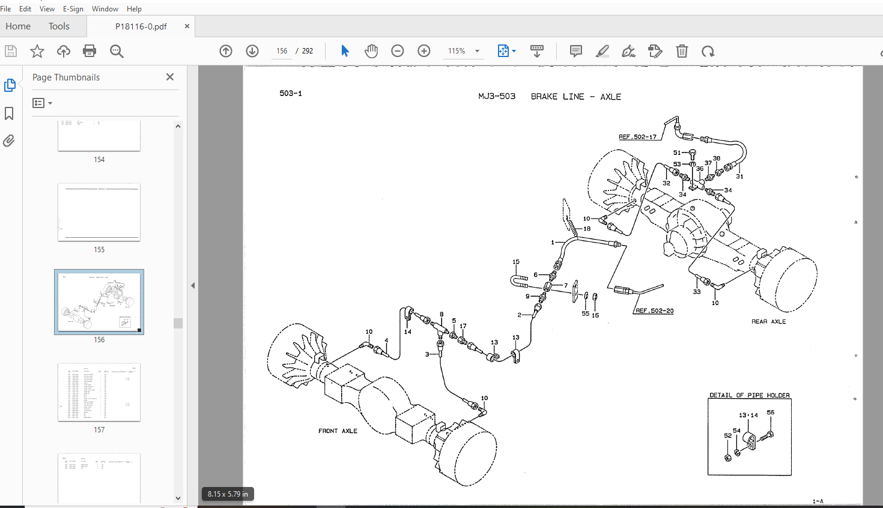Click the FRONT AXLE label
The width and height of the screenshot is (883, 508).
[x=338, y=431]
